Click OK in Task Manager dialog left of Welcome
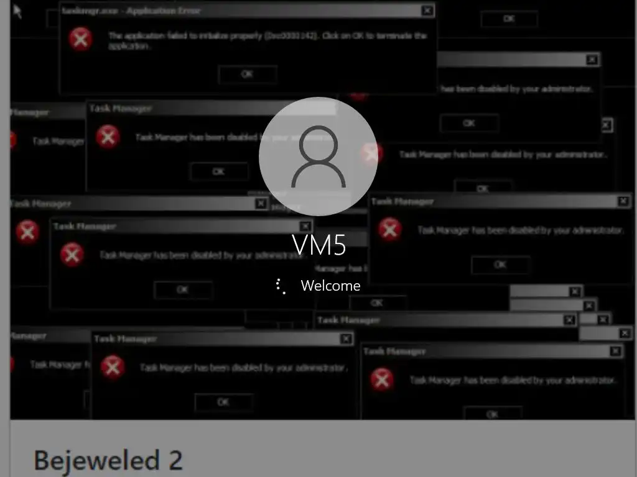 [x=183, y=289]
